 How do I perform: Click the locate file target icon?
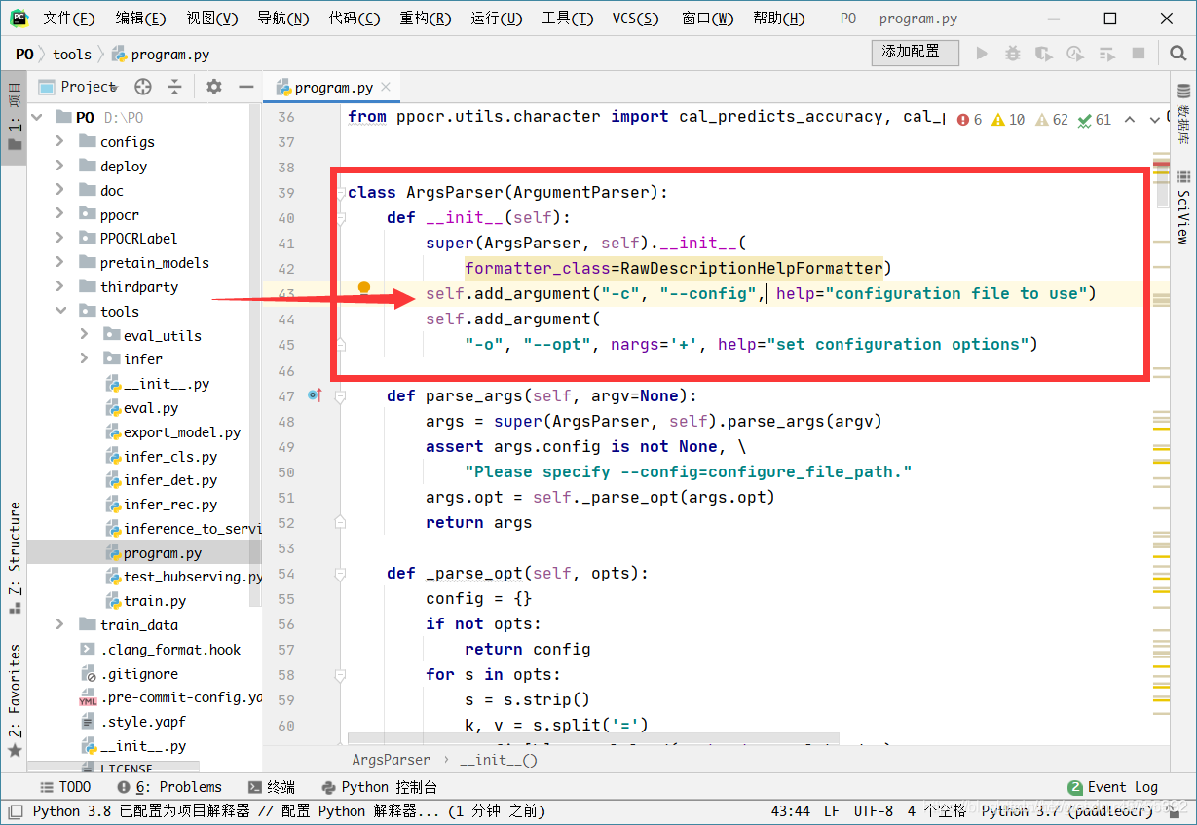(143, 87)
